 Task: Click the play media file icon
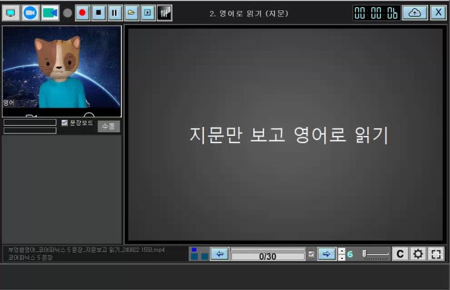148,13
